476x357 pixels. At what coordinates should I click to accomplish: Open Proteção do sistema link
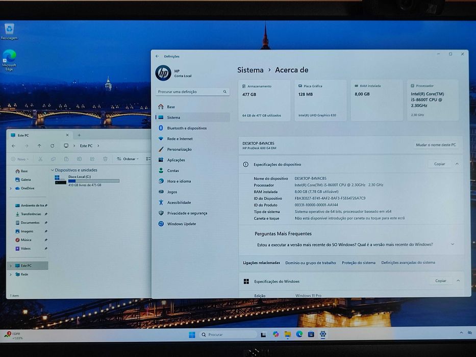tap(359, 263)
